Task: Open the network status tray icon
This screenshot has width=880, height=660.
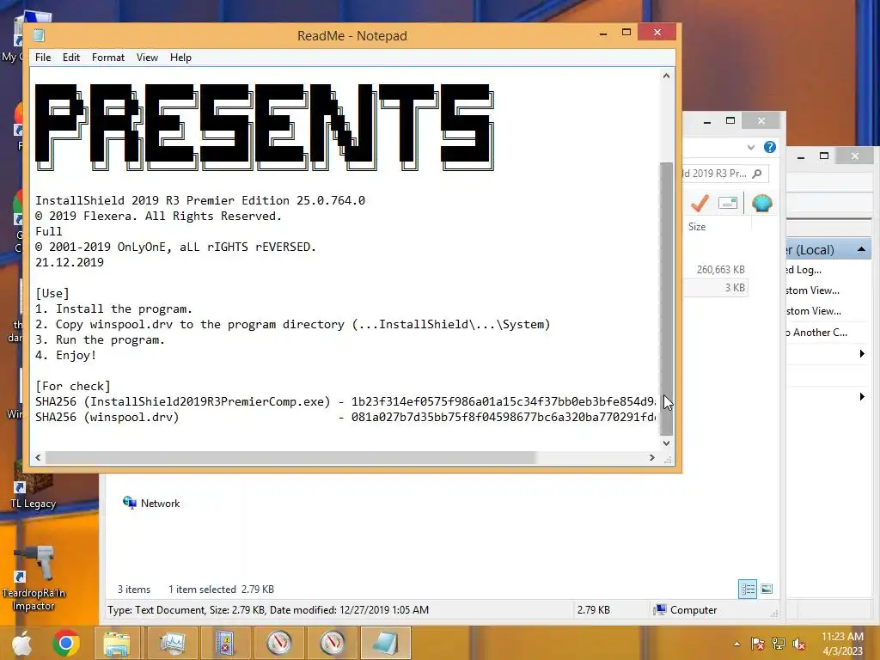Action: (779, 644)
